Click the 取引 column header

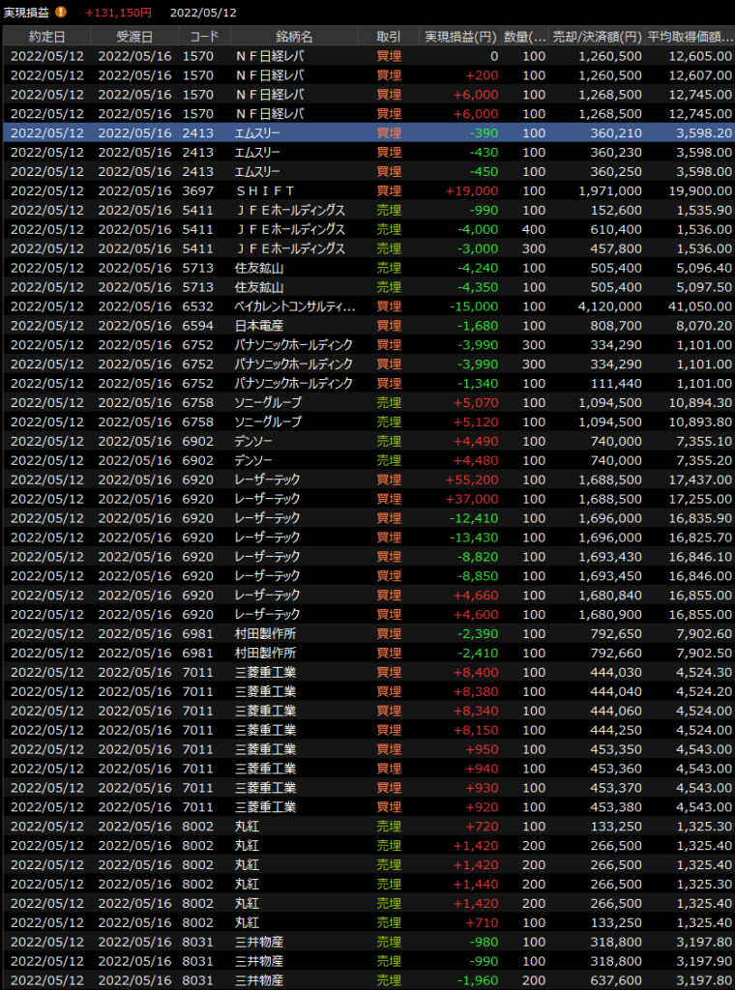388,37
